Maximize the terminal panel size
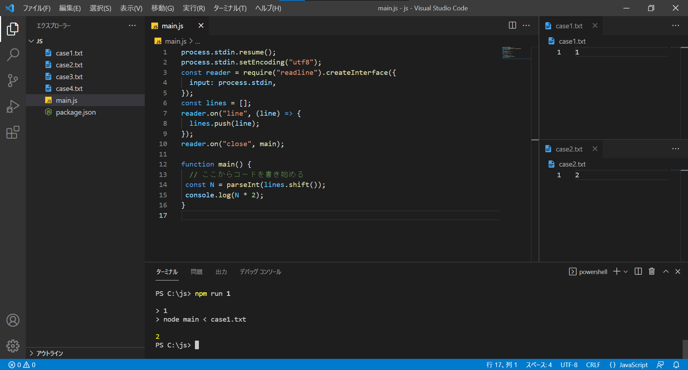Viewport: 688px width, 370px height. coord(666,272)
